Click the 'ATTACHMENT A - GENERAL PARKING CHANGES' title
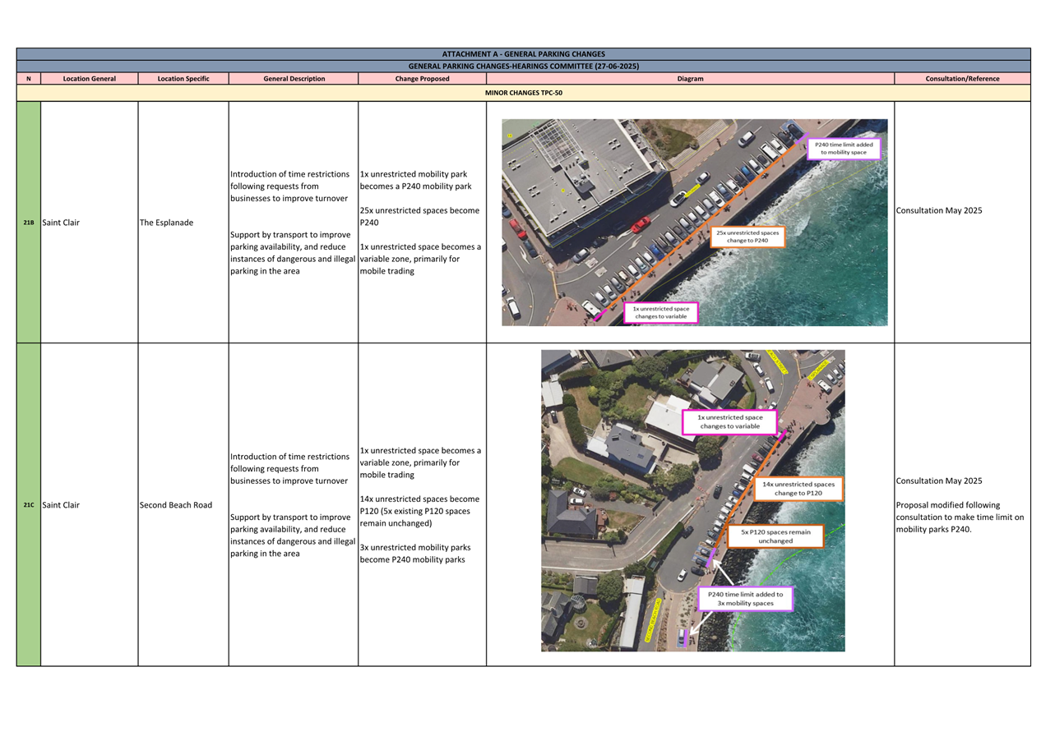Image resolution: width=1055 pixels, height=745 pixels. point(523,54)
